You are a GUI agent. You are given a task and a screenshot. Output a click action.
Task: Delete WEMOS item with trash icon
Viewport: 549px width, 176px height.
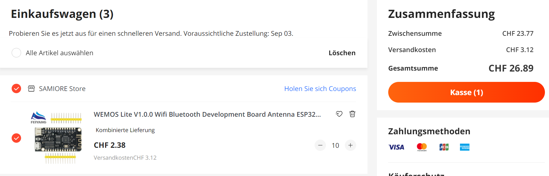[352, 114]
